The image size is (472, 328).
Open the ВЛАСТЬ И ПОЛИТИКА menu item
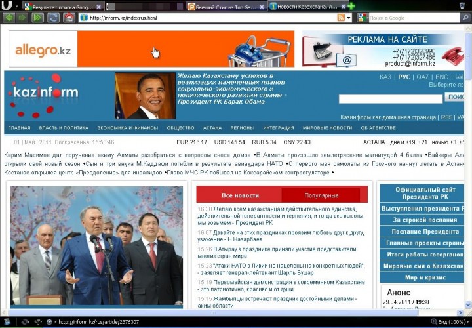(x=64, y=128)
